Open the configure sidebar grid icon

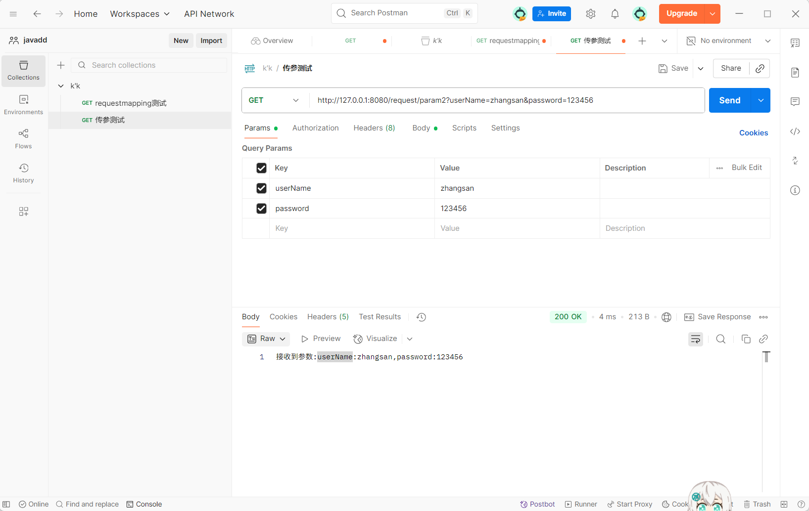pyautogui.click(x=23, y=212)
